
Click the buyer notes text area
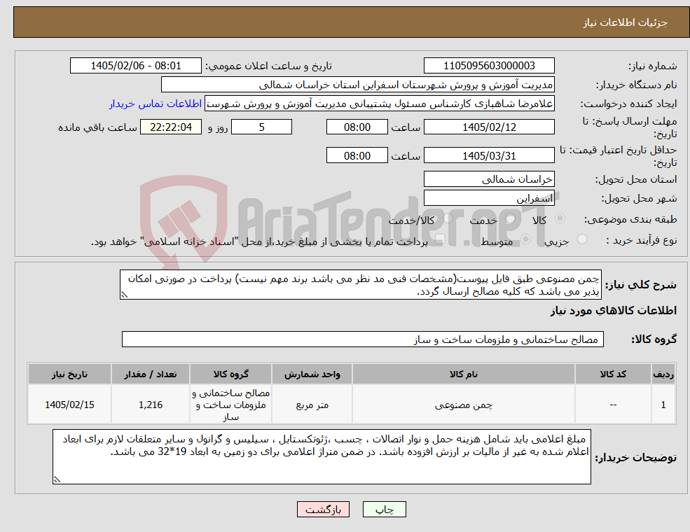click(322, 457)
